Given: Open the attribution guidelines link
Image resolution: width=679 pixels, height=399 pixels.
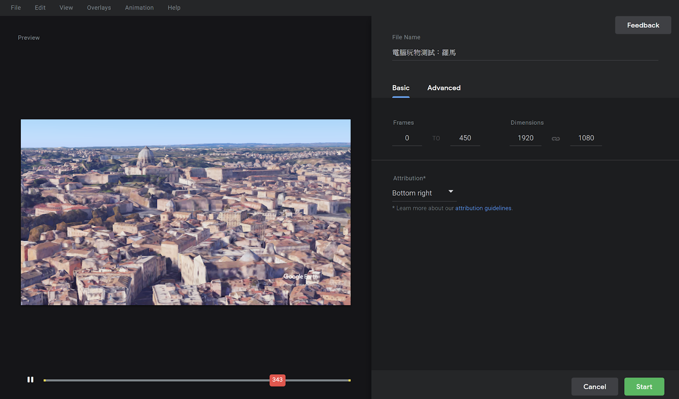Looking at the screenshot, I should pyautogui.click(x=483, y=208).
